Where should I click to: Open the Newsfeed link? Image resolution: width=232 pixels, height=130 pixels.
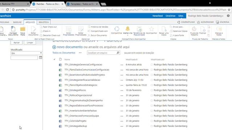pyautogui.click(x=158, y=16)
